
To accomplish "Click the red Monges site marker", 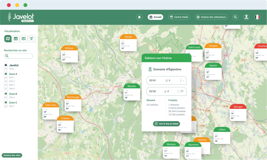I will point(238,107).
